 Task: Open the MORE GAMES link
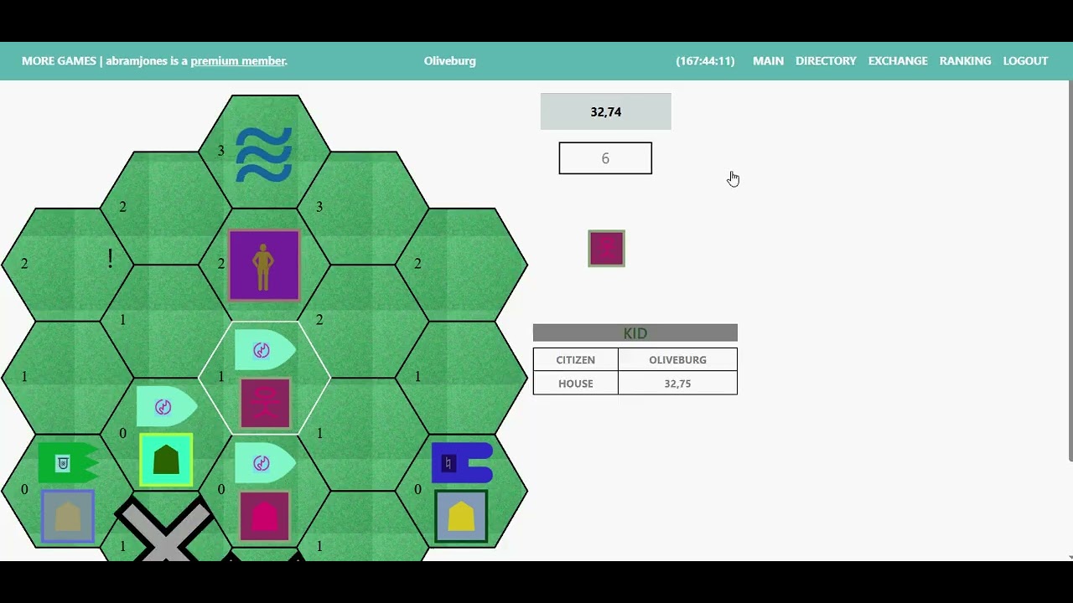59,61
